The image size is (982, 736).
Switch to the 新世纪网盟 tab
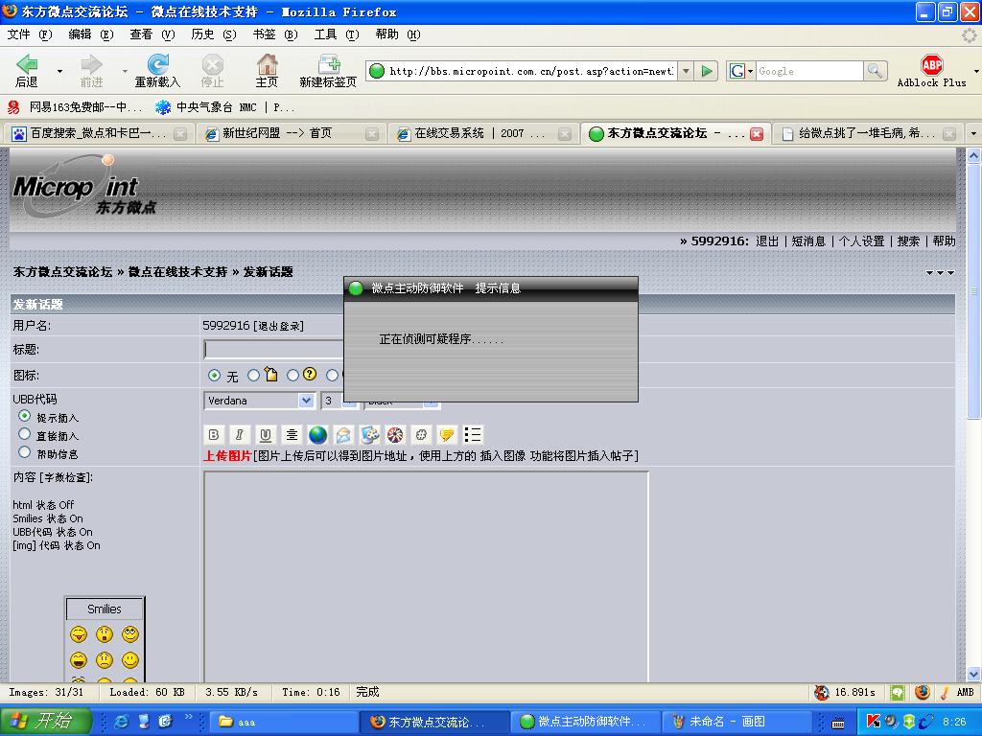[x=292, y=133]
